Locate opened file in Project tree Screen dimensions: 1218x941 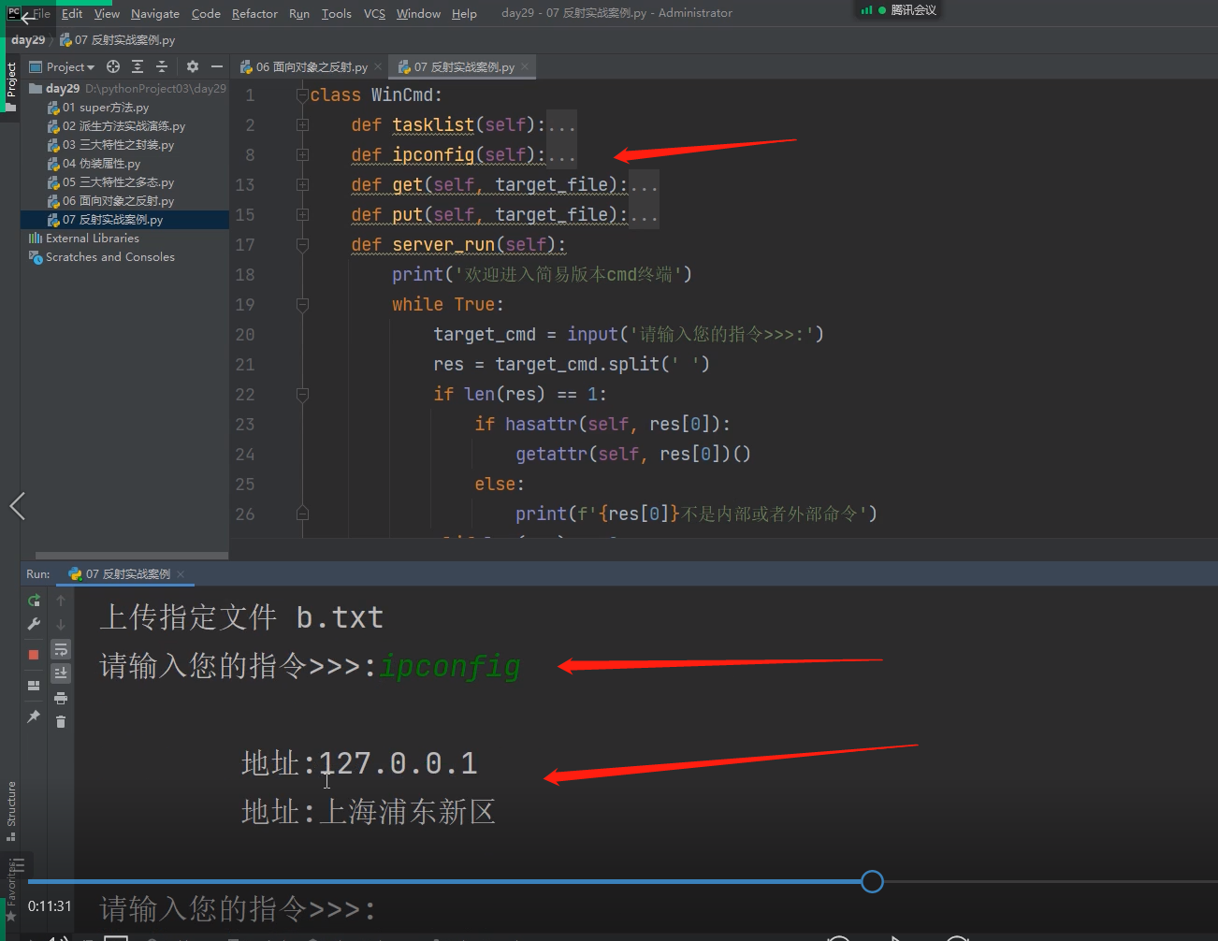point(113,66)
